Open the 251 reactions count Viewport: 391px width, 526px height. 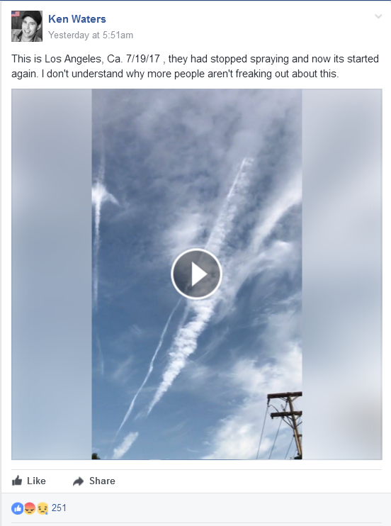click(x=59, y=508)
